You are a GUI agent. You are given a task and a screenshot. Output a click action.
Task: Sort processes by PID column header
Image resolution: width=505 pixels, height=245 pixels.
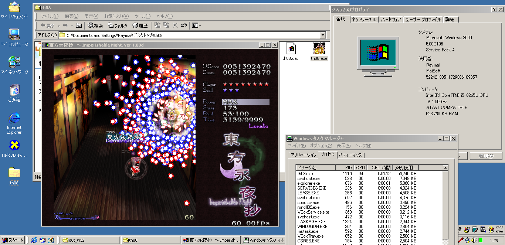345,168
